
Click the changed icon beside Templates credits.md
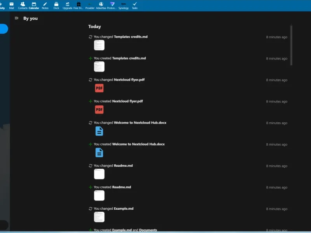click(91, 37)
